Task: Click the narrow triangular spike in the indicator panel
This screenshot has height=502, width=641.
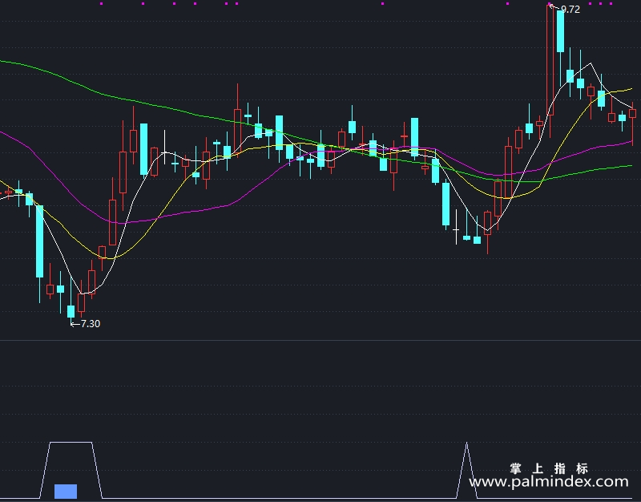Action: [x=466, y=470]
